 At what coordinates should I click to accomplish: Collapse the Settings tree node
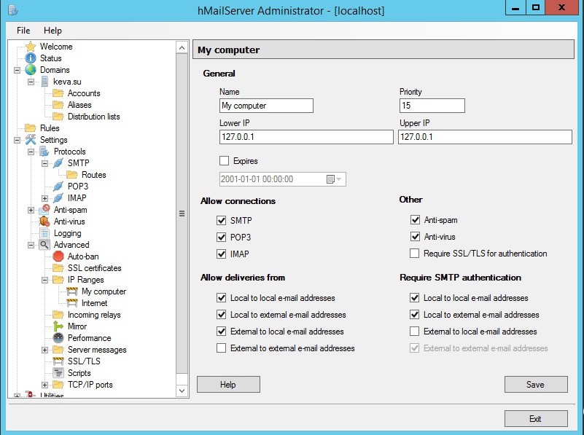click(17, 140)
